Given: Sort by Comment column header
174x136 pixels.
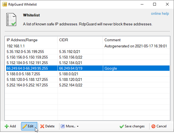Looking at the screenshot, I should [x=136, y=40].
